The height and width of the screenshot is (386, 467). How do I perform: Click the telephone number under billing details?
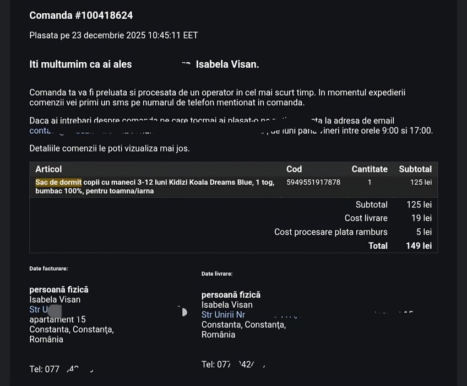tap(61, 369)
